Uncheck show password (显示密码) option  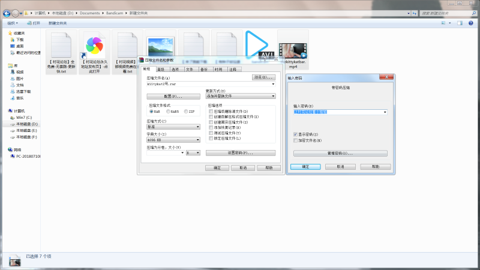click(x=295, y=134)
